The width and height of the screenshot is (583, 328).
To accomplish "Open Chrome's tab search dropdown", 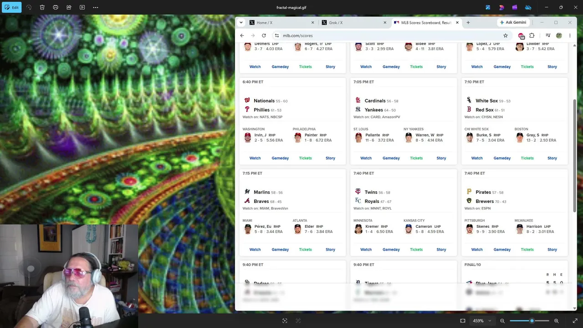I will tap(241, 22).
